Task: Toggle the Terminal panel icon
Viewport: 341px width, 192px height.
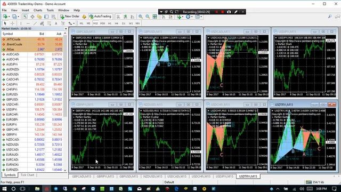Action: pyautogui.click(x=46, y=17)
